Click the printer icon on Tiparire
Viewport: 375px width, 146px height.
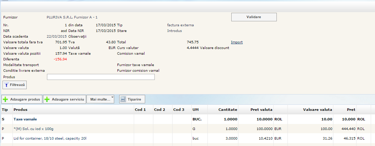(x=123, y=99)
